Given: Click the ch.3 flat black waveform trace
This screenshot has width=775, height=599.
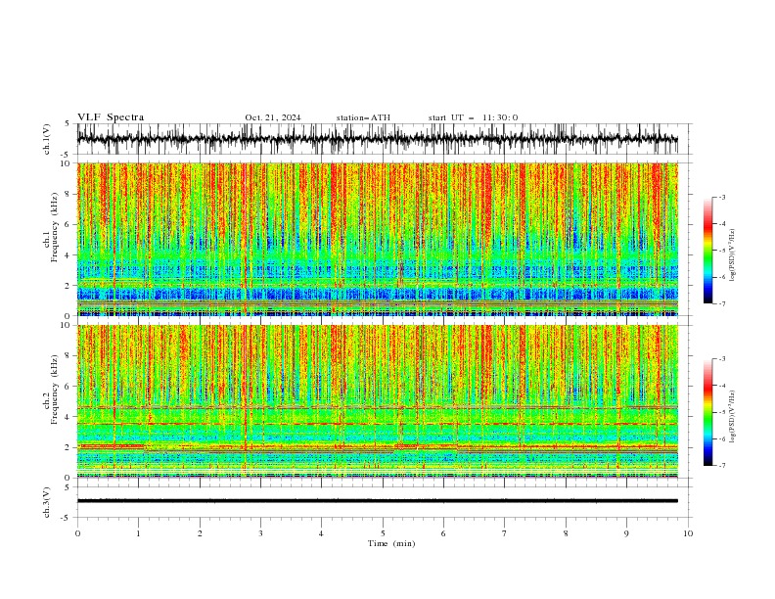Looking at the screenshot, I should pos(378,501).
